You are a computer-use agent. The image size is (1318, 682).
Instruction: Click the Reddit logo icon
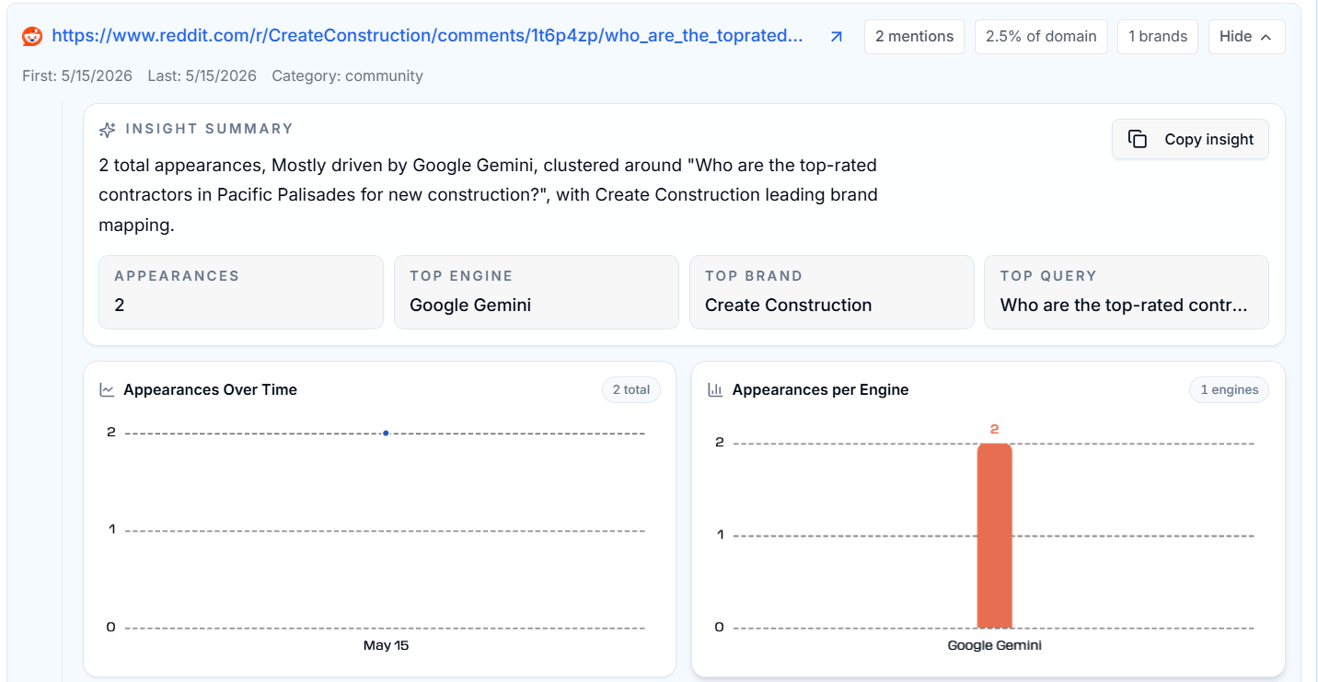click(32, 36)
